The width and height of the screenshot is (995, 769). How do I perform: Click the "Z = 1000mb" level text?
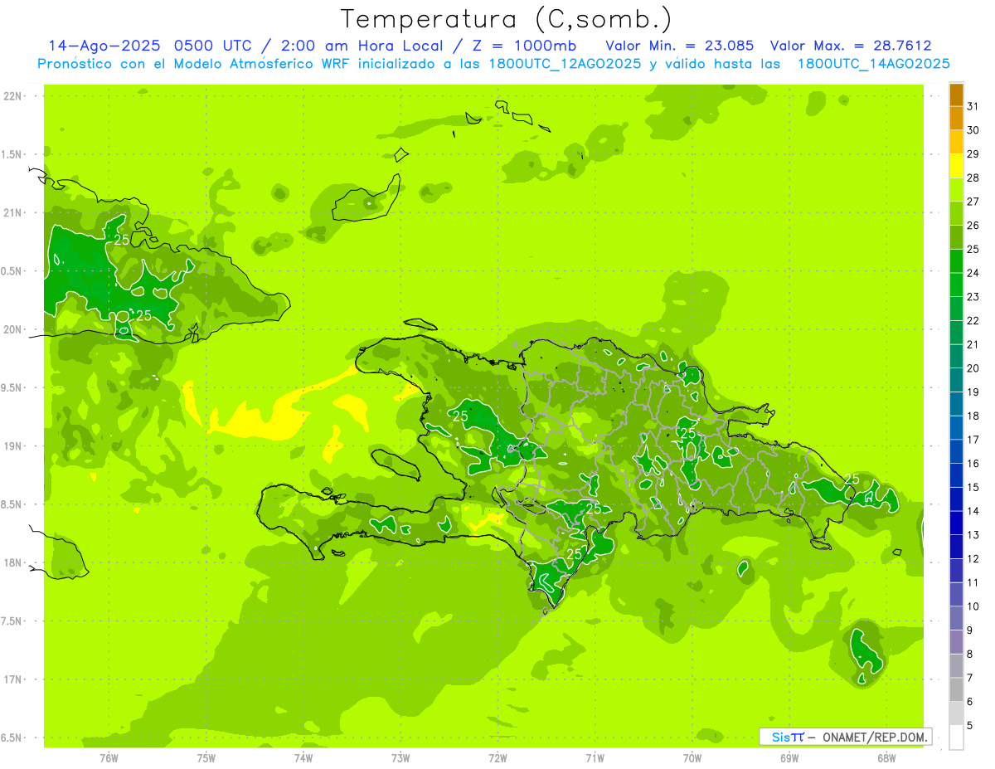coord(524,46)
